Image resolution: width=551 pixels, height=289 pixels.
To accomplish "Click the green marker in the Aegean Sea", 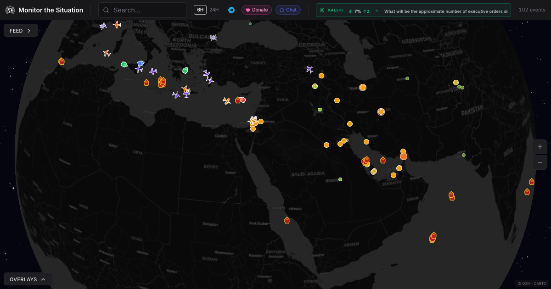I will point(185,70).
